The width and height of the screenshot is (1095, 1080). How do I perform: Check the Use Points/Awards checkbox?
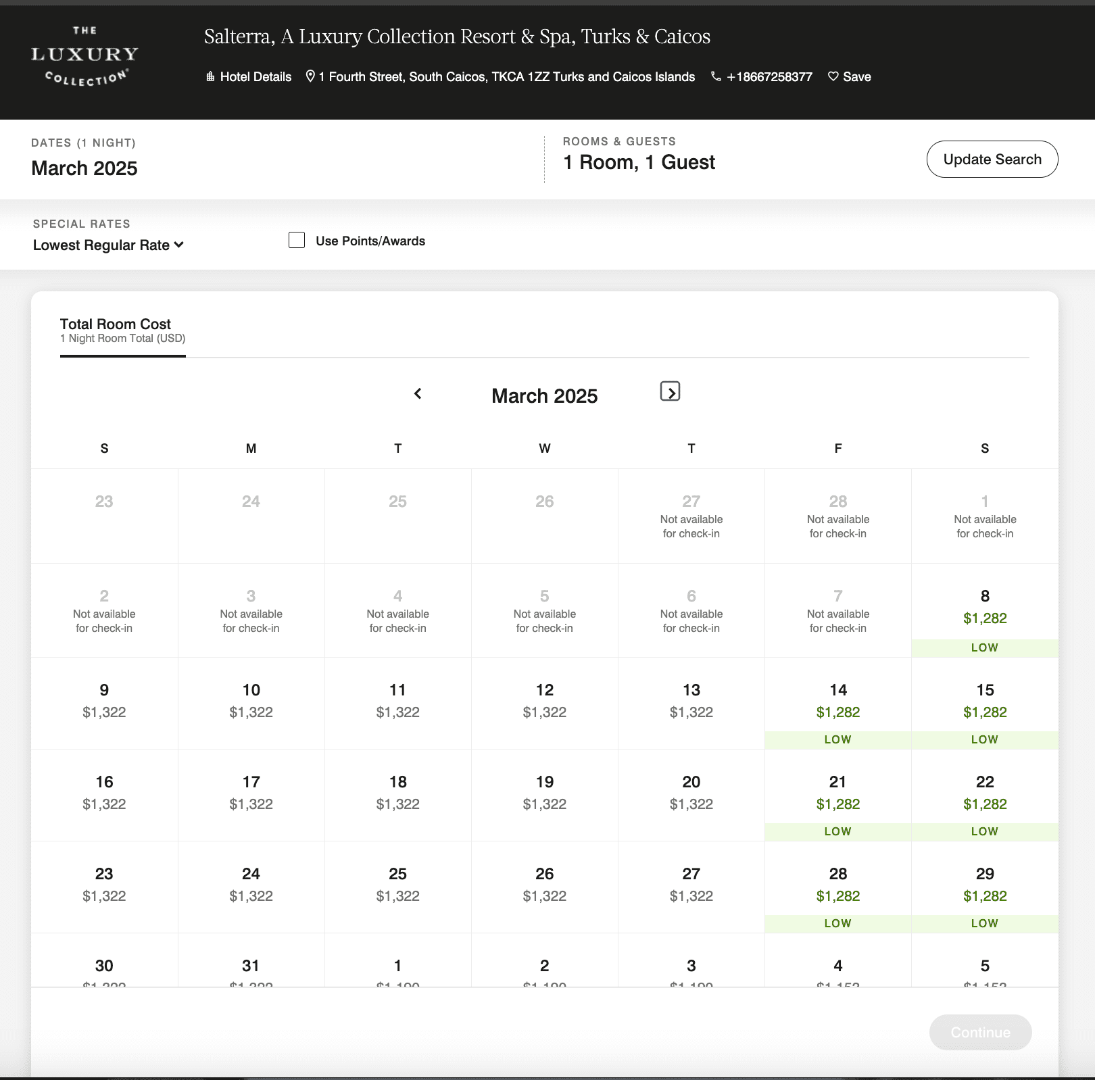click(x=297, y=240)
